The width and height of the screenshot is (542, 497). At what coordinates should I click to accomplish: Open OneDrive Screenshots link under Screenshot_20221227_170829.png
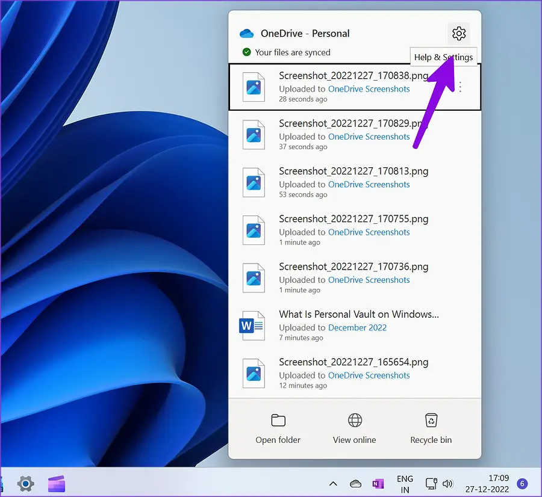[369, 137]
